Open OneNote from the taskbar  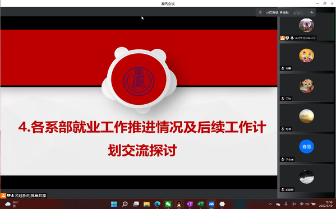point(190,204)
